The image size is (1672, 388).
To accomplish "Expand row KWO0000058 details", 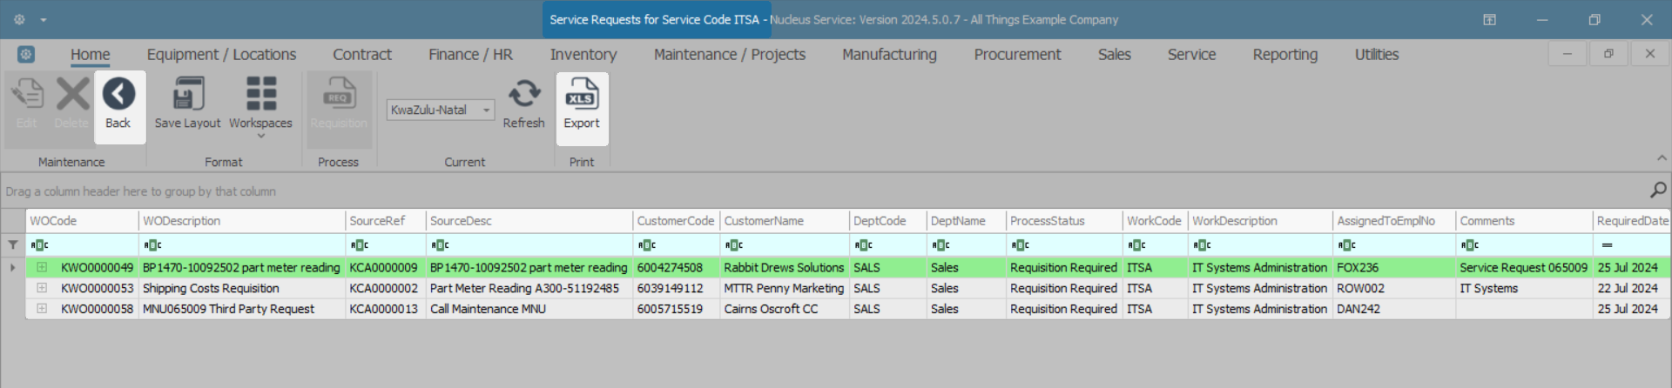I will pyautogui.click(x=42, y=309).
